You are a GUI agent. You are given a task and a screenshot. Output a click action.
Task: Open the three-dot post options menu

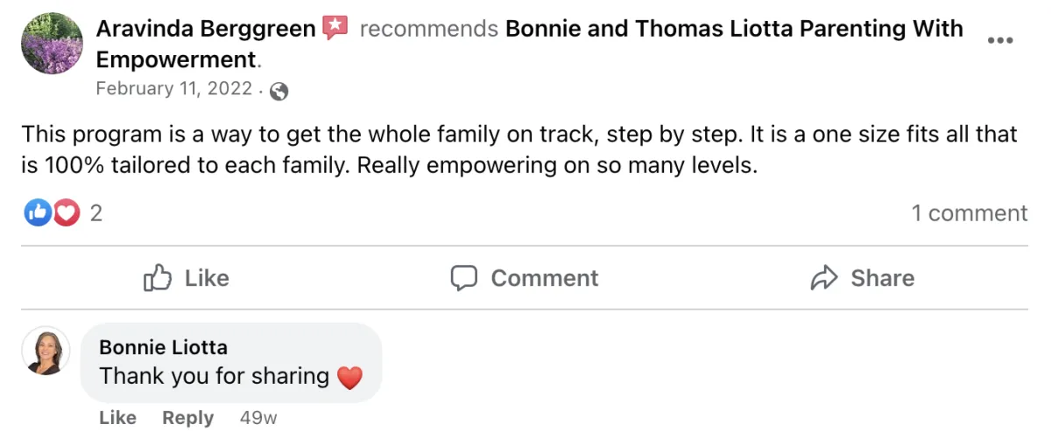click(1000, 41)
